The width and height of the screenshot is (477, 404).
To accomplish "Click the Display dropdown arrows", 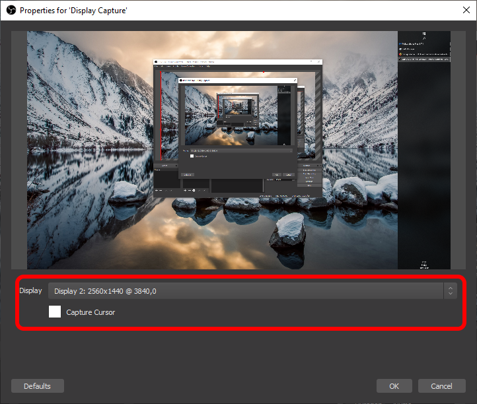I will pyautogui.click(x=450, y=291).
